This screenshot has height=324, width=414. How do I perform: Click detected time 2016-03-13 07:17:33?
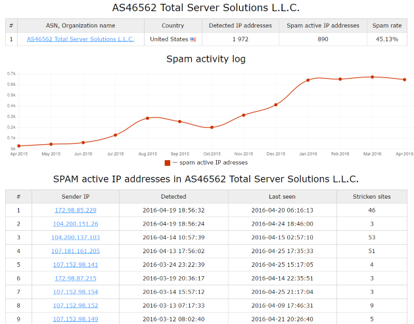173,306
